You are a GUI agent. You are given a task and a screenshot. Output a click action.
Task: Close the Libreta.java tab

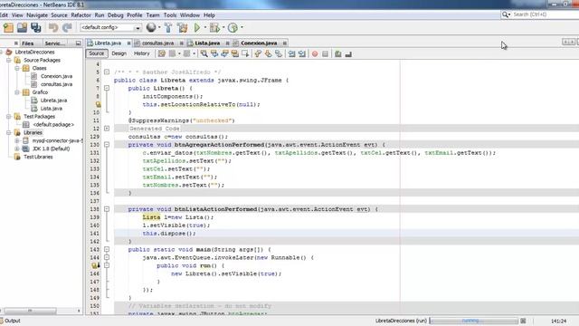[x=128, y=43]
